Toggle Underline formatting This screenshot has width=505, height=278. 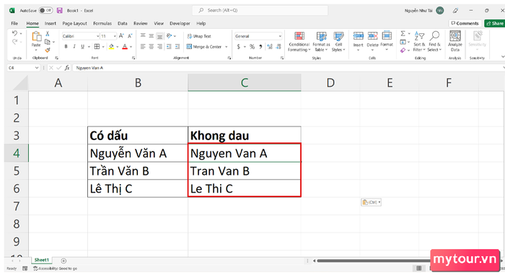pos(82,47)
